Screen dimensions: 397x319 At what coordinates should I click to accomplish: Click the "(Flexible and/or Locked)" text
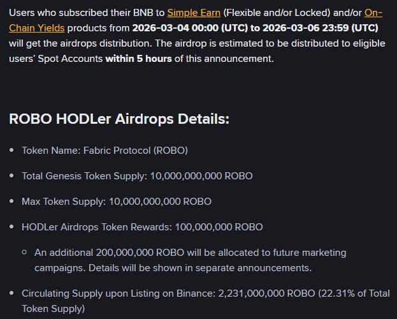click(275, 12)
